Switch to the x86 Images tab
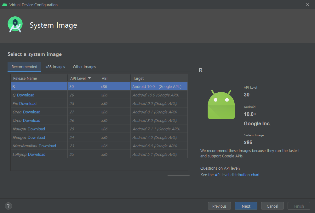This screenshot has height=213, width=315. coord(55,67)
